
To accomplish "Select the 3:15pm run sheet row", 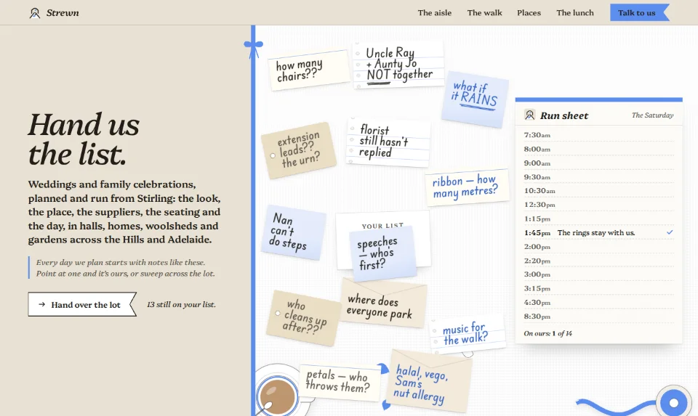I will (x=598, y=288).
